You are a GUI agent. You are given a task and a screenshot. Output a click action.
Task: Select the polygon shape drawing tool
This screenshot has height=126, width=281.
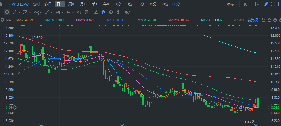[25, 12]
